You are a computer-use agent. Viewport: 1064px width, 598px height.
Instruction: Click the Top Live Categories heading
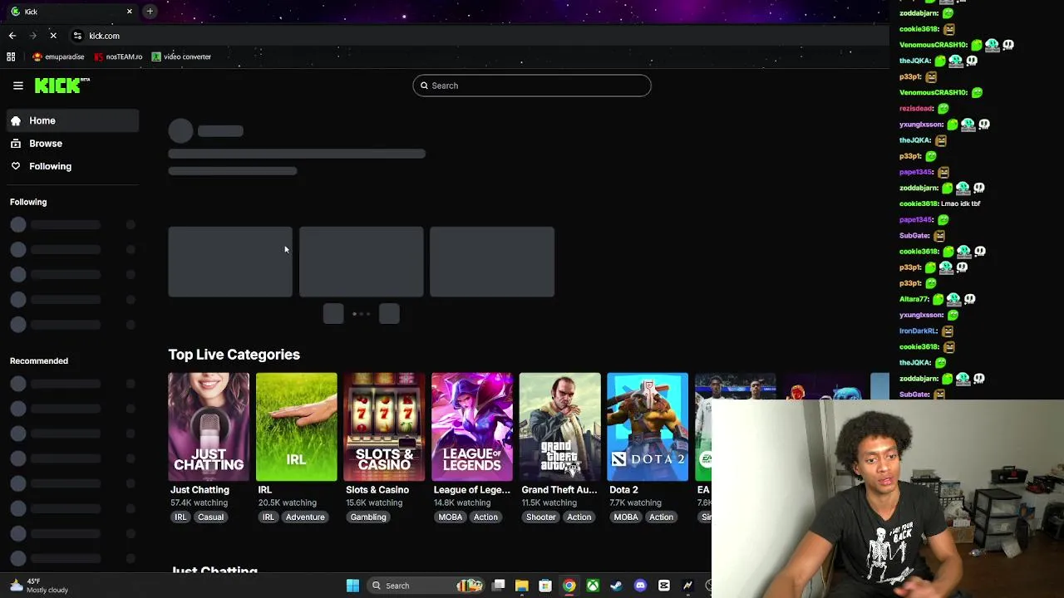234,355
